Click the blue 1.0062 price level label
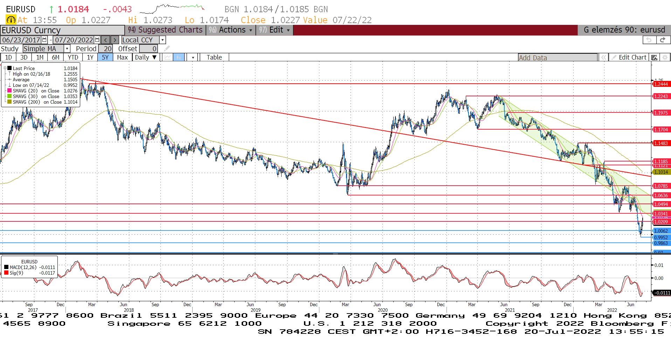671x351 pixels. (x=661, y=231)
